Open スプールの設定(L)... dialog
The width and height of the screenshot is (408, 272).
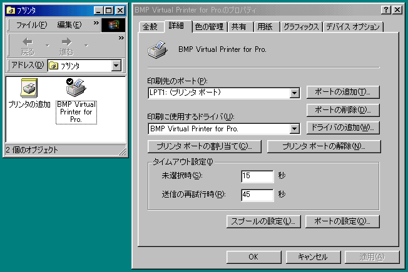(x=263, y=221)
